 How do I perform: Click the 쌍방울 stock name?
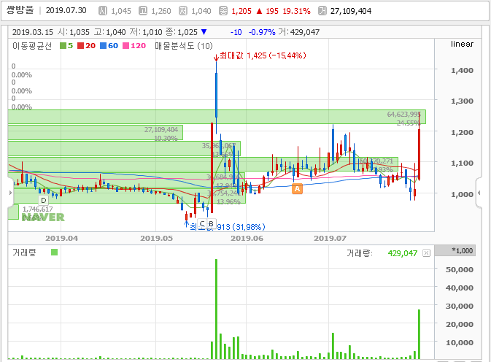click(x=20, y=10)
